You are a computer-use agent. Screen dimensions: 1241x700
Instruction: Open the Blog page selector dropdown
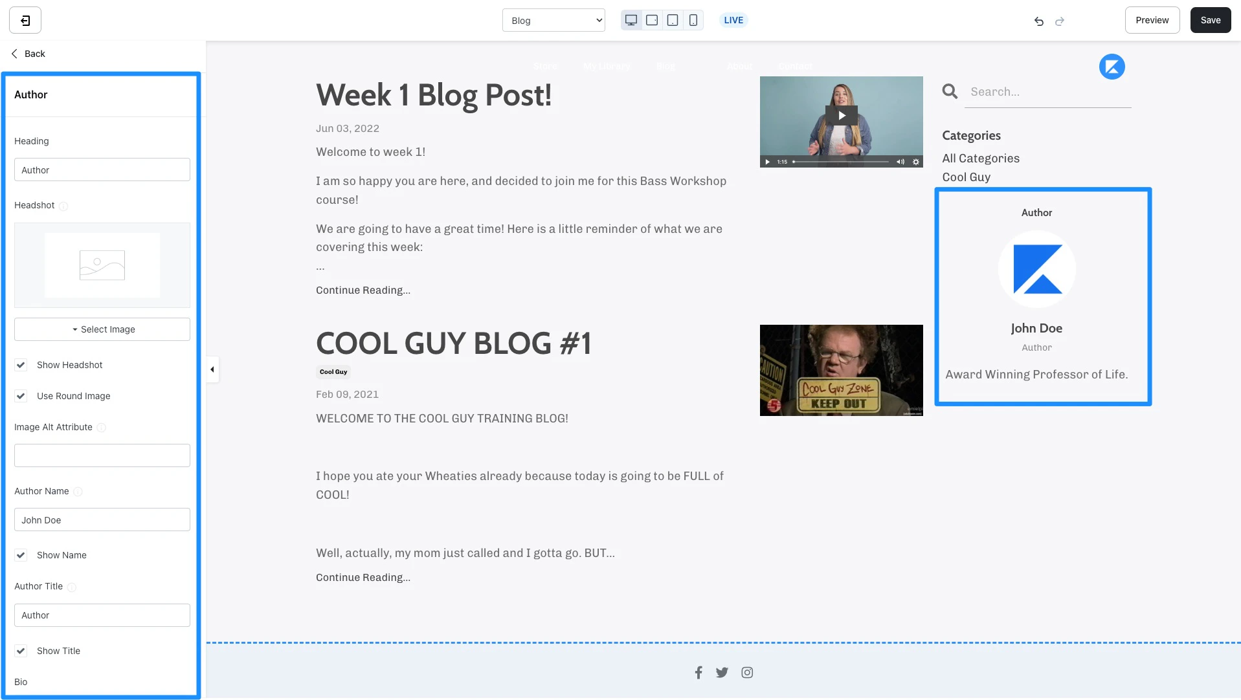[553, 20]
